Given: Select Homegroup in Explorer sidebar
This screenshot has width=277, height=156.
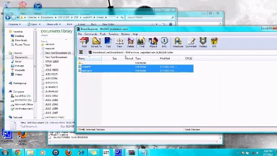Looking at the screenshot, I should [19, 83].
